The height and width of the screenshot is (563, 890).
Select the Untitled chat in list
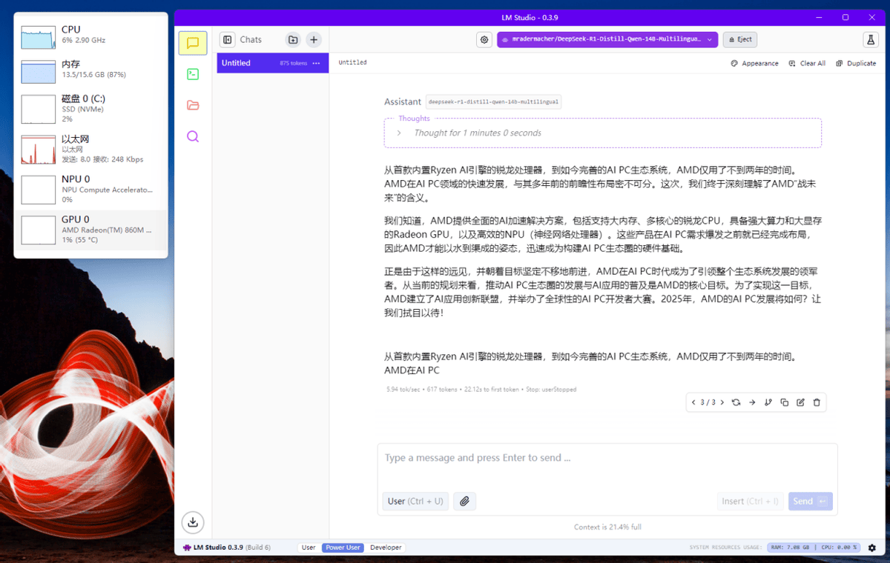[x=252, y=63]
